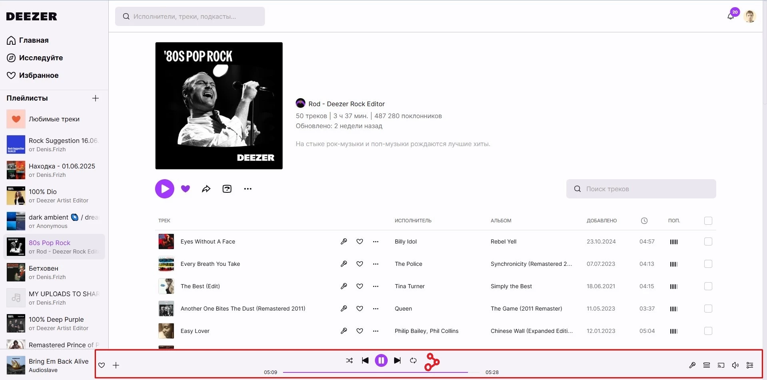Viewport: 767px width, 380px height.
Task: Like the currently playing track in player bar
Action: [102, 365]
